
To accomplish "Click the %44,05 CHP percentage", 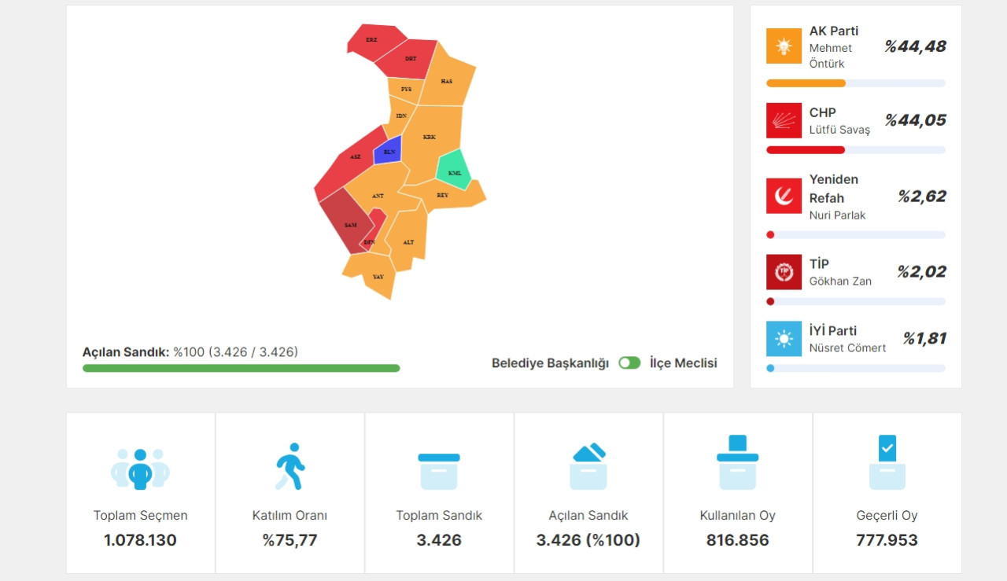I will (915, 120).
